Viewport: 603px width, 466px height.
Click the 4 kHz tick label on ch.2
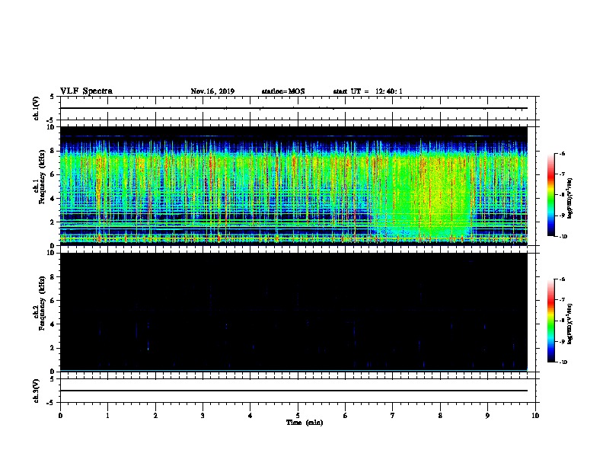tap(53, 324)
